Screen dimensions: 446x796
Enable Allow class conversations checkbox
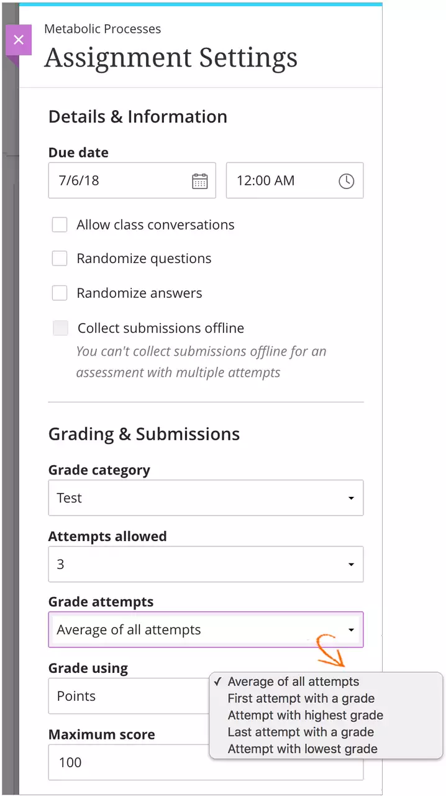pyautogui.click(x=60, y=225)
